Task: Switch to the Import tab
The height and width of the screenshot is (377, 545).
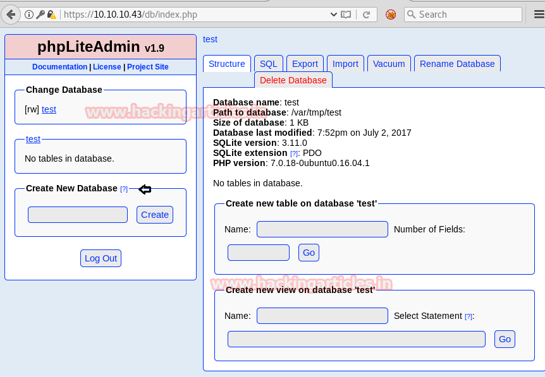Action: tap(345, 64)
